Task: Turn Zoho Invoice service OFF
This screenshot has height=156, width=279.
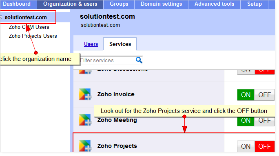Action: 264,95
